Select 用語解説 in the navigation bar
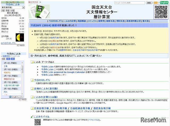 click(82, 20)
